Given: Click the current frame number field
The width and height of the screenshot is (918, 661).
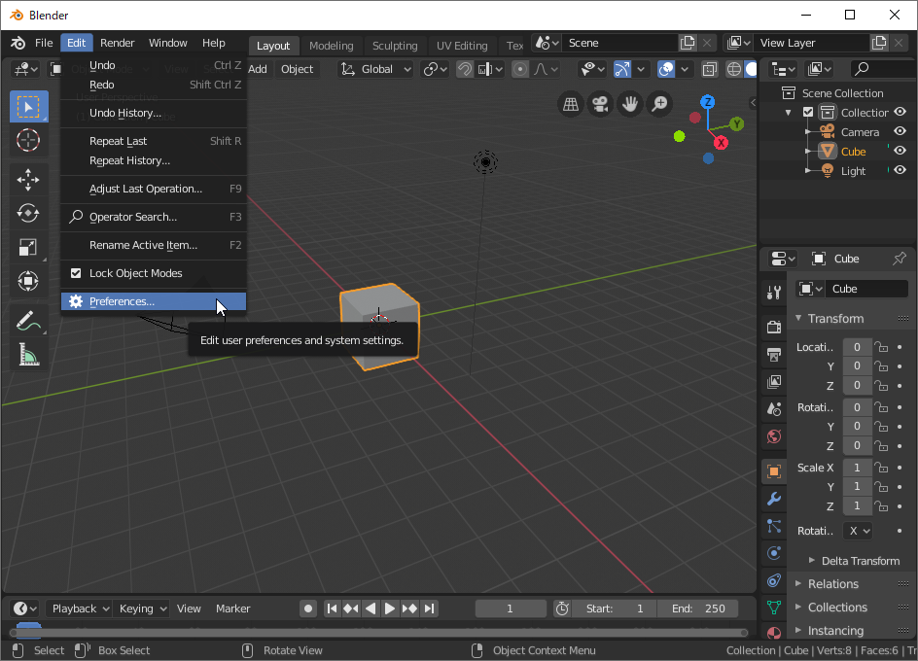Looking at the screenshot, I should [510, 609].
